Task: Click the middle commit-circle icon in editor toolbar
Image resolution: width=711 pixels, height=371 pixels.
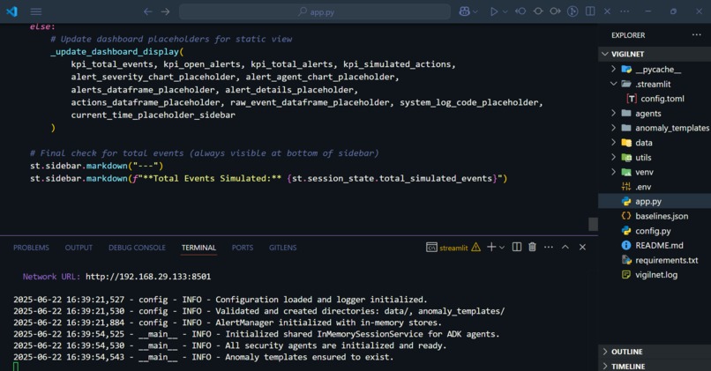Action: pyautogui.click(x=538, y=11)
